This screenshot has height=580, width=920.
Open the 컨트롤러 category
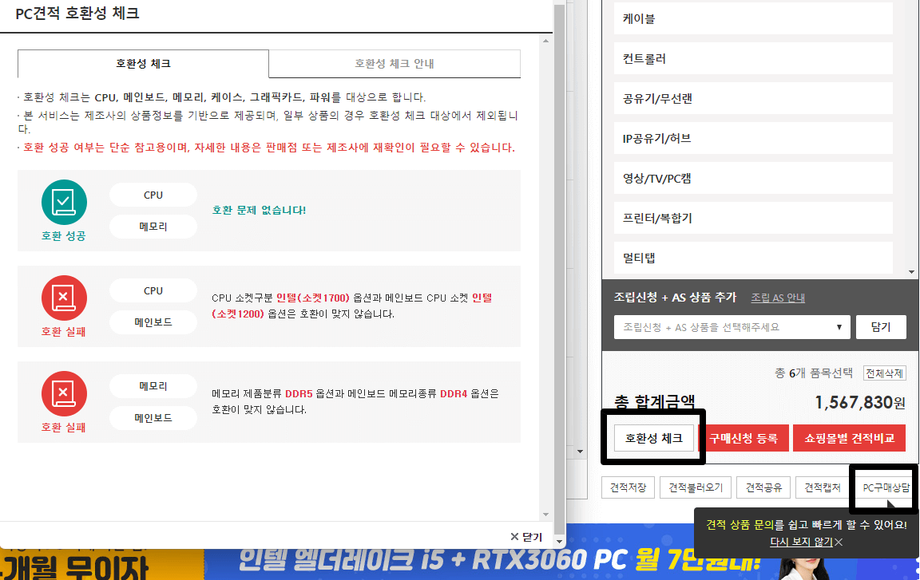tap(753, 58)
